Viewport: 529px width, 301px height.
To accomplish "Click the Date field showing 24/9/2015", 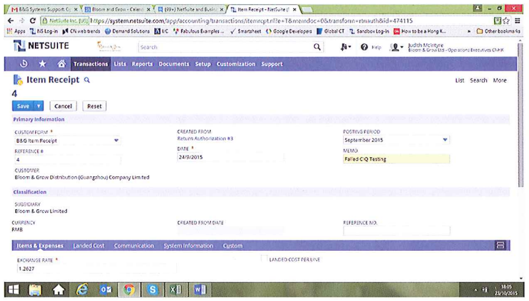I will pos(230,157).
